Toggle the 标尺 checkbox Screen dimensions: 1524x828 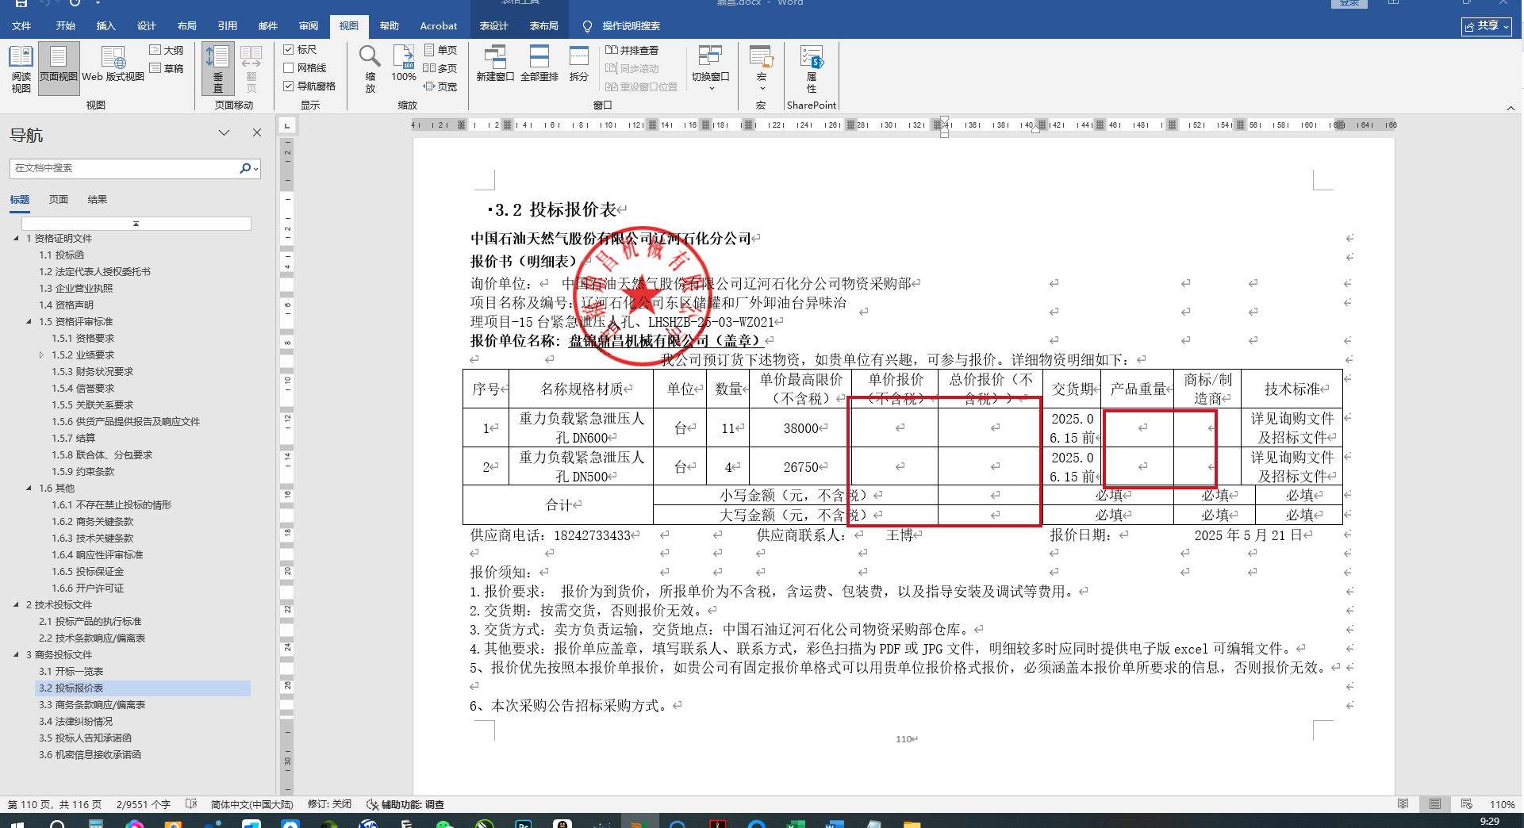click(x=289, y=50)
